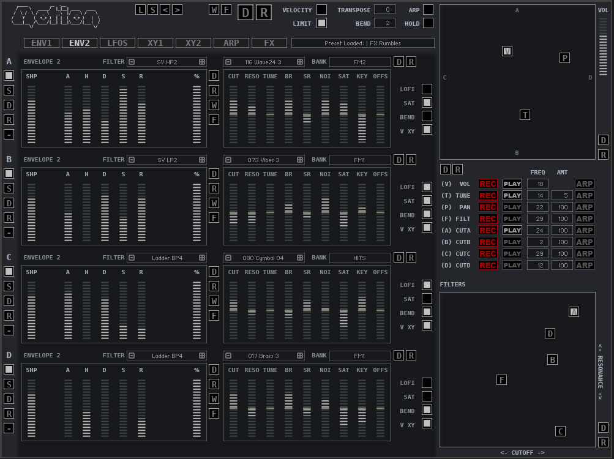Screen dimensions: 614x459
Task: Open the SV HP2 filter dropdown
Action: [x=167, y=62]
